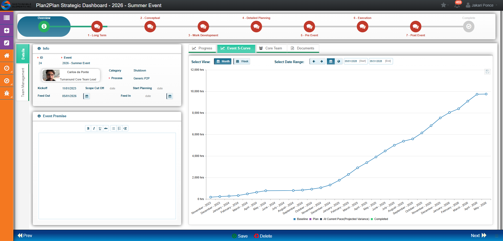Click the Next button

[x=479, y=235]
